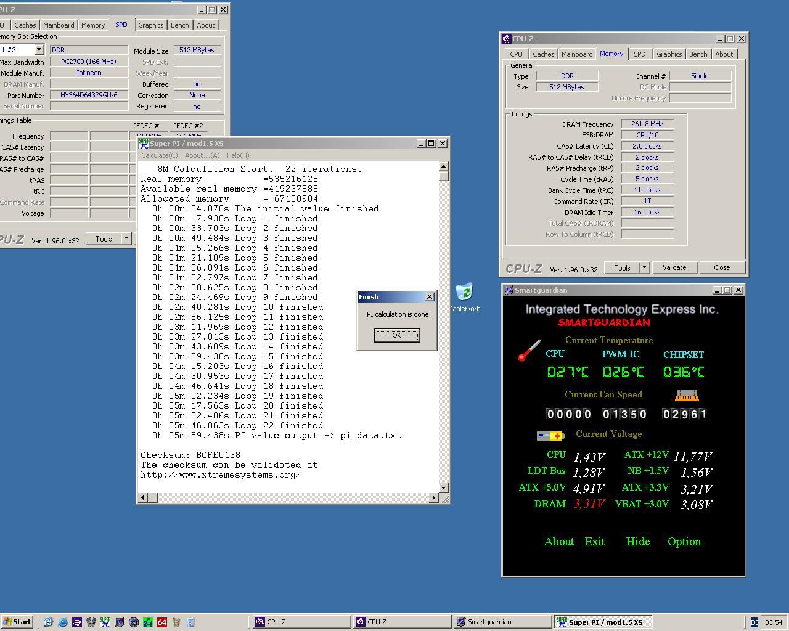Click OK in the Finish dialog
The image size is (789, 631).
tap(396, 335)
